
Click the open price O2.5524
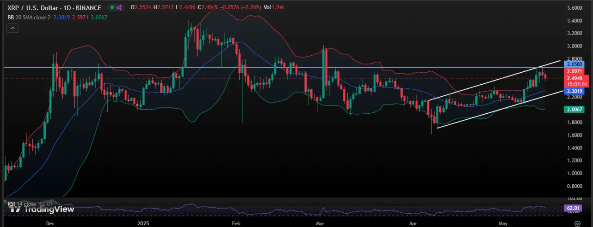click(141, 8)
